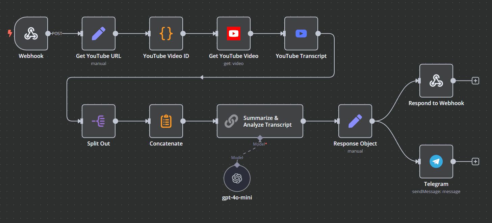
Task: Click the Split Out input connector
Action: (81, 121)
